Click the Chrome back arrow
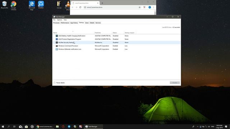The height and width of the screenshot is (129, 230). tap(73, 7)
